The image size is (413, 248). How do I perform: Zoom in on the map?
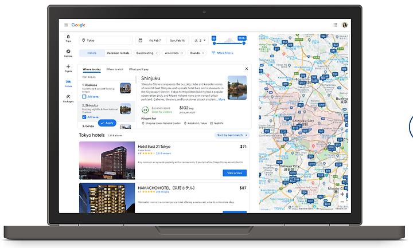click(342, 194)
